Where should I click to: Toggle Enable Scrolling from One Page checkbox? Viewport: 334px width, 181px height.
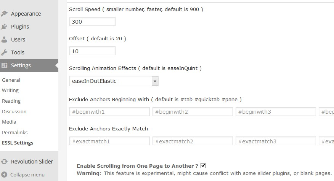click(203, 166)
